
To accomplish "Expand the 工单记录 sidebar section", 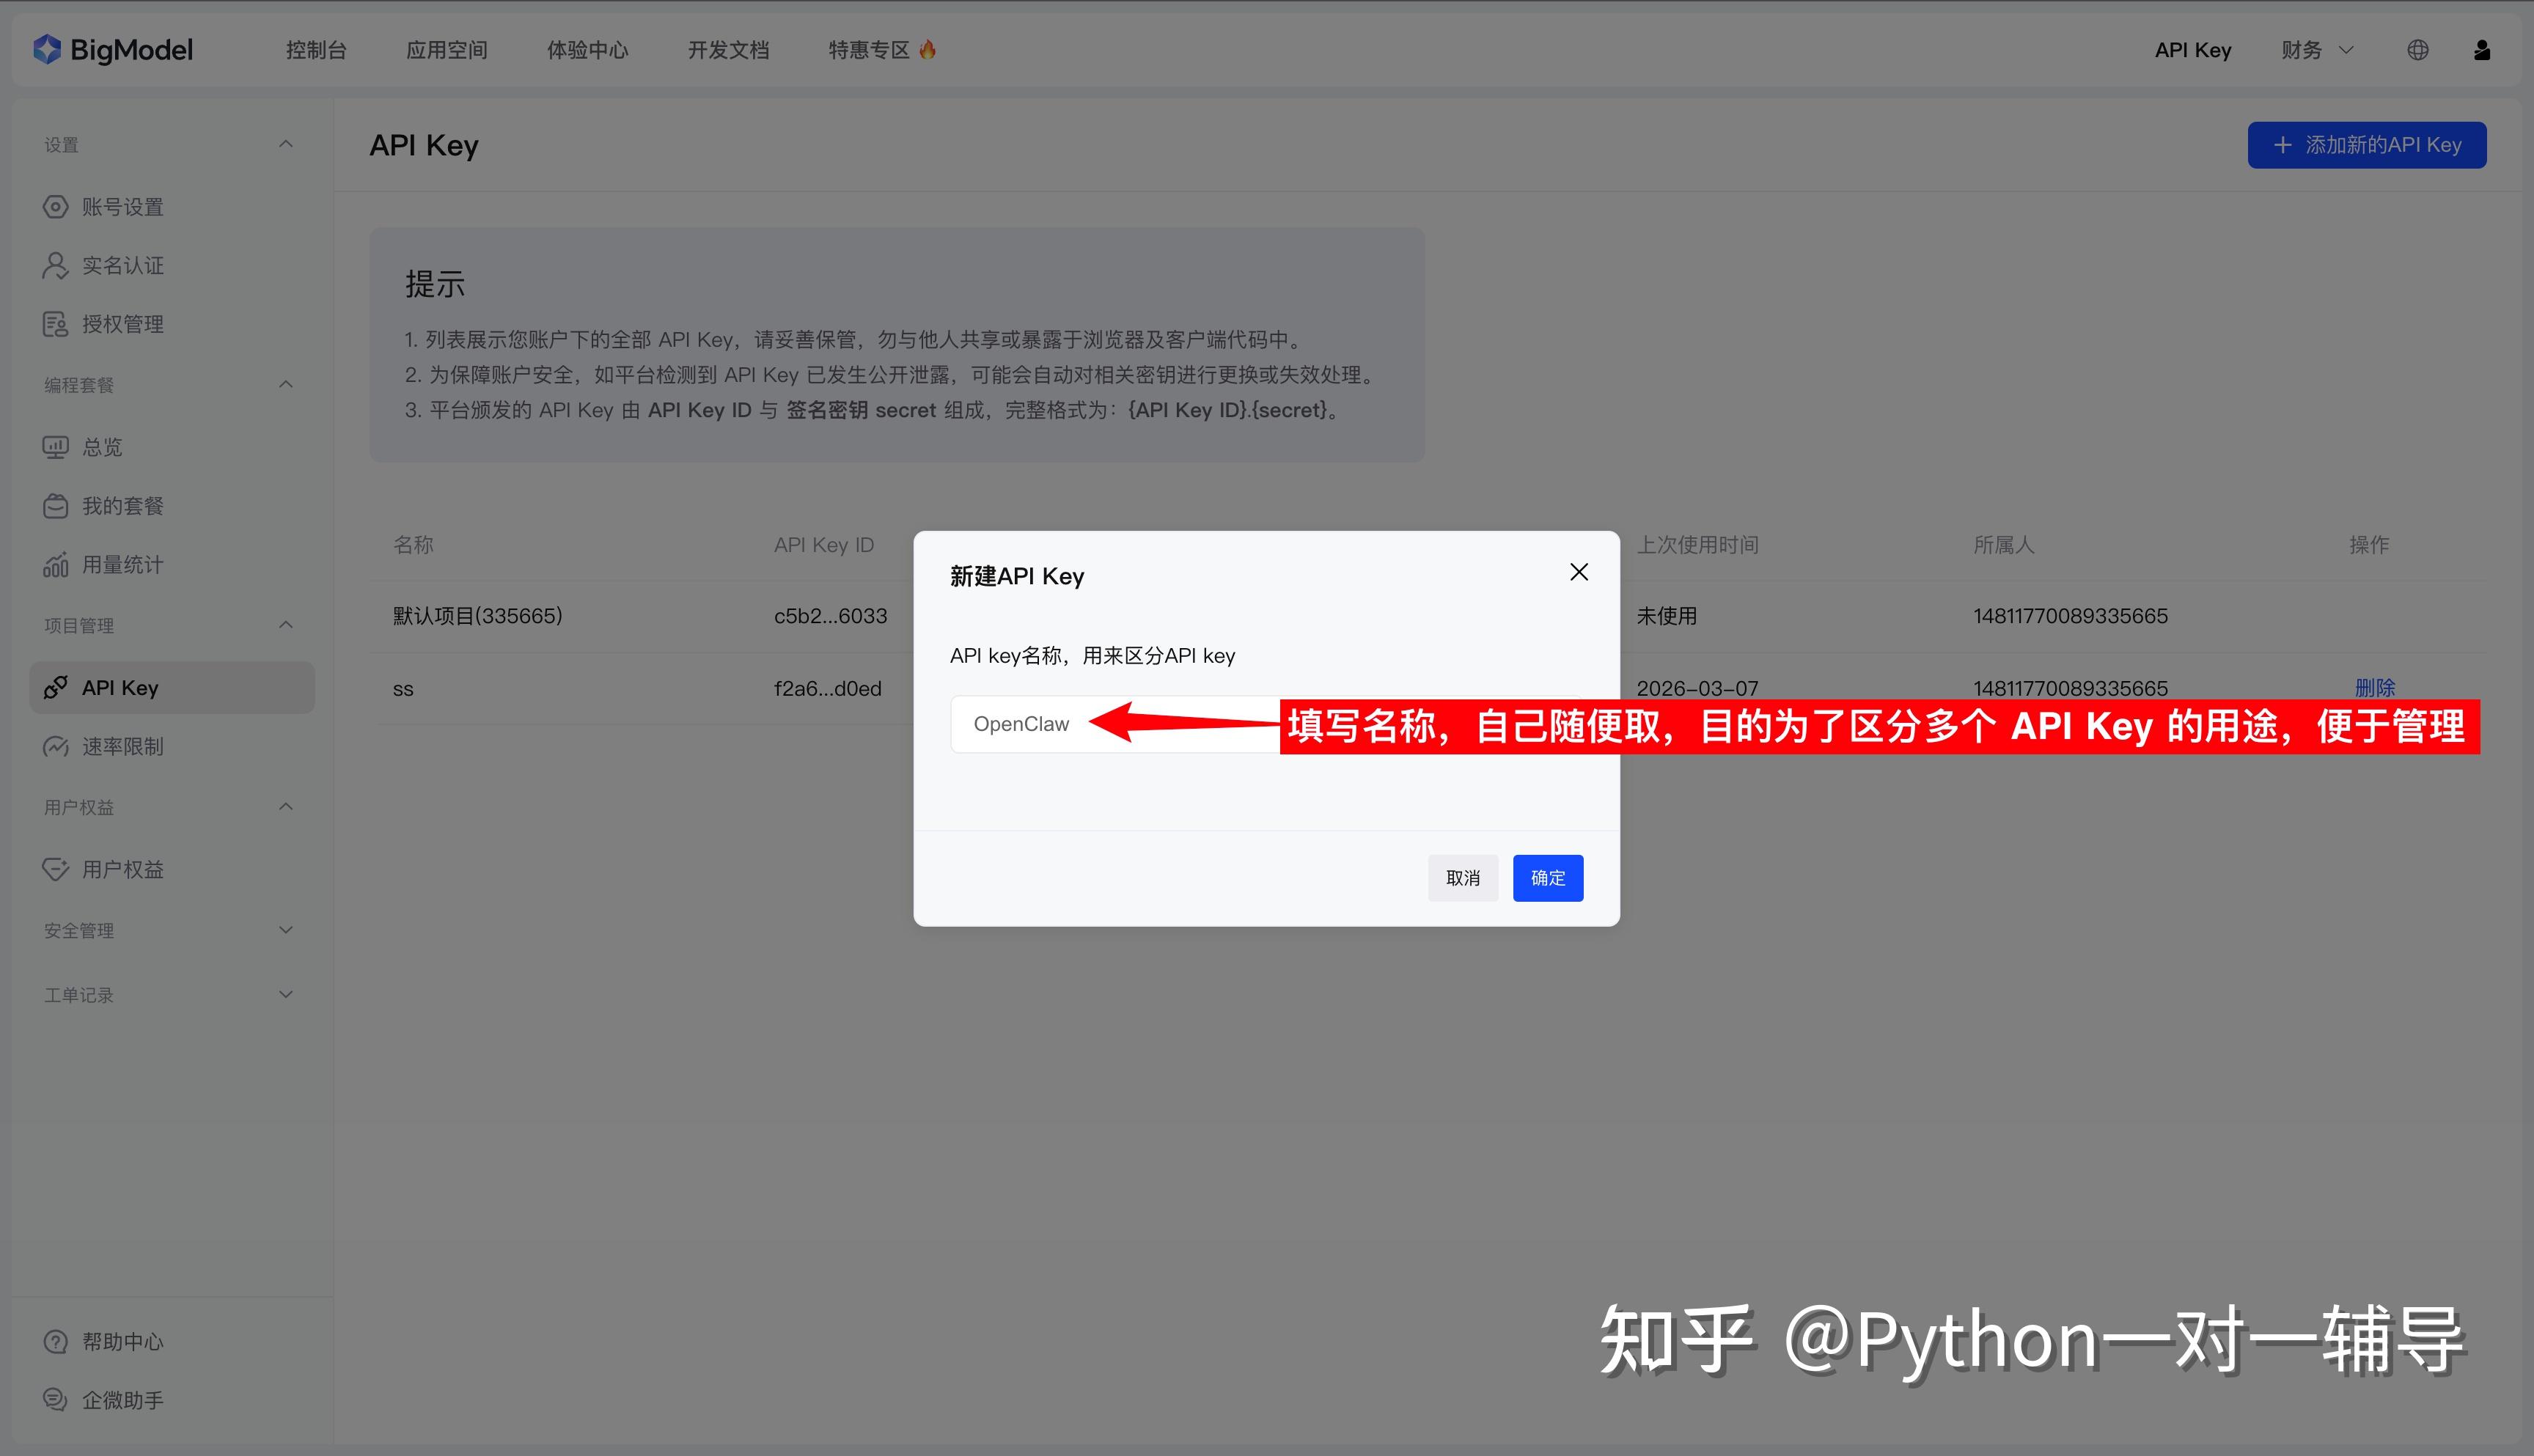I will pyautogui.click(x=285, y=994).
